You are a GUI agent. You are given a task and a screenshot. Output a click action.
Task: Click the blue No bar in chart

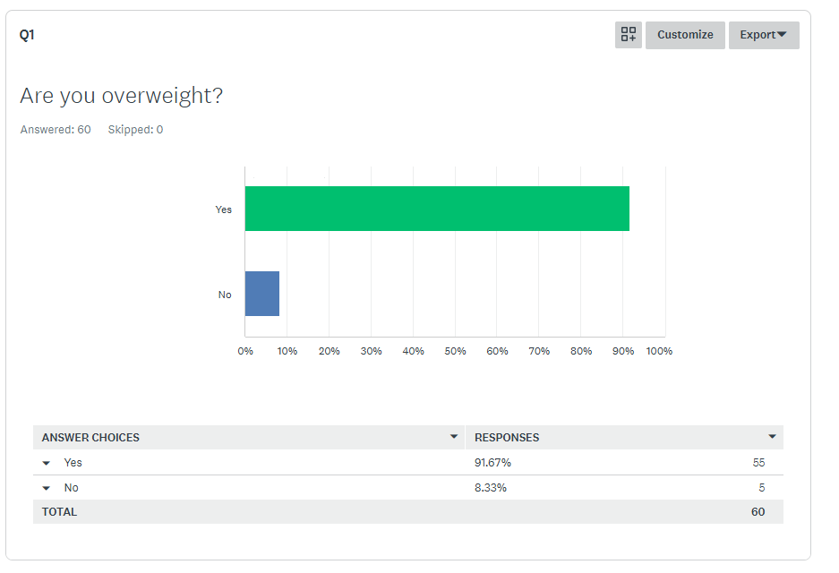point(262,294)
